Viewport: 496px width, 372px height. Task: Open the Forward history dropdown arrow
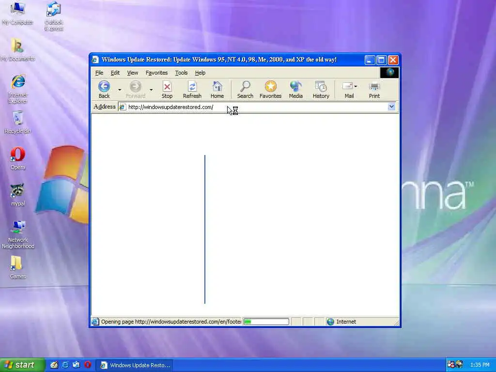click(151, 90)
